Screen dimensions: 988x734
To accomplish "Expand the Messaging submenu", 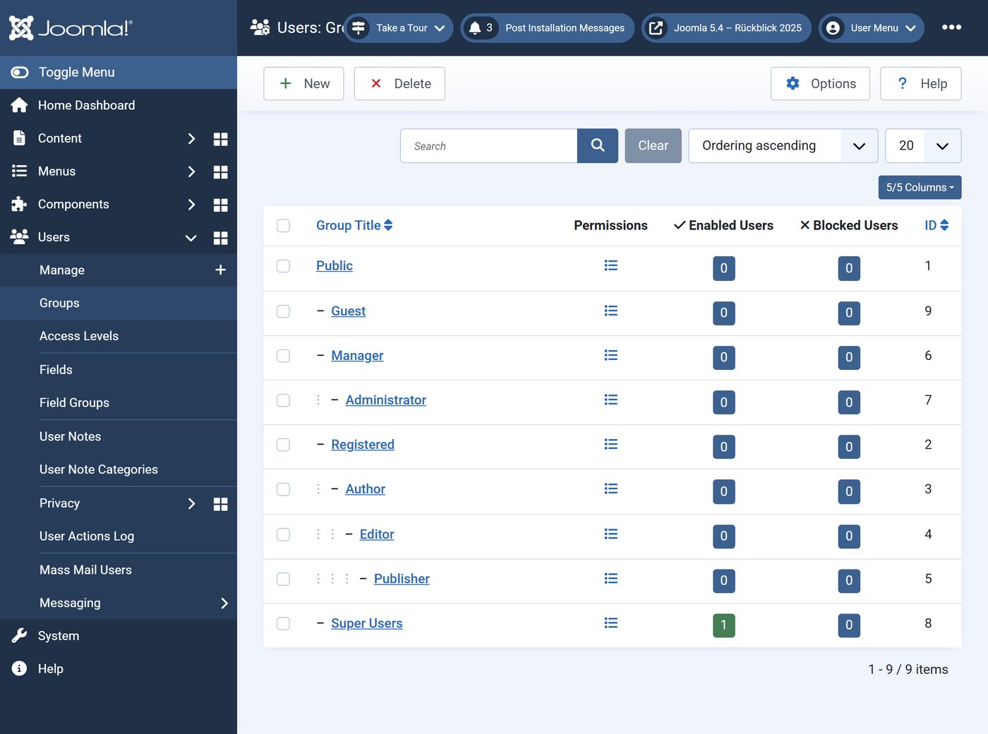I will 119,603.
